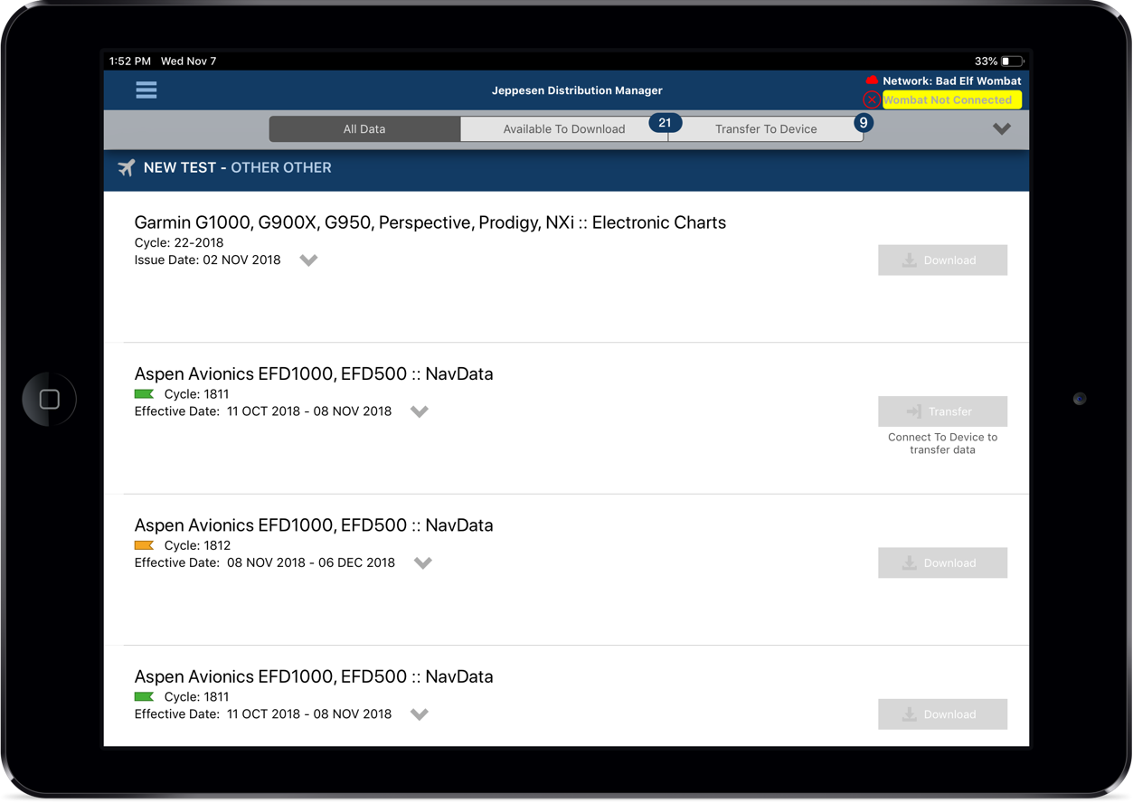Viewport: 1133px width, 803px height.
Task: Click the green flag on first Cycle 1811
Action: (x=144, y=394)
